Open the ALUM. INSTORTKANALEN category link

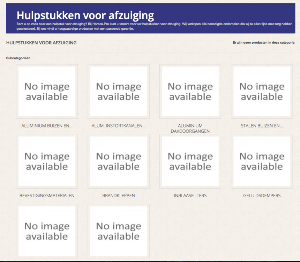pos(118,126)
